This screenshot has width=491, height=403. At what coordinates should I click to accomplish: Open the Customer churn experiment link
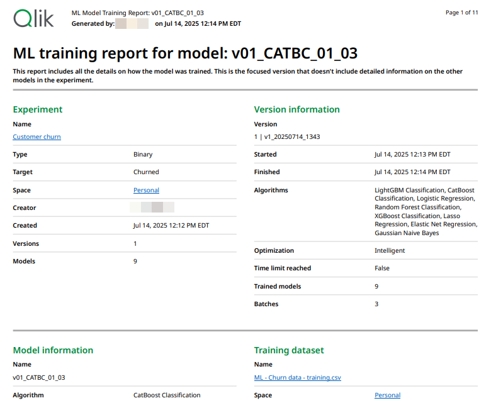[37, 136]
